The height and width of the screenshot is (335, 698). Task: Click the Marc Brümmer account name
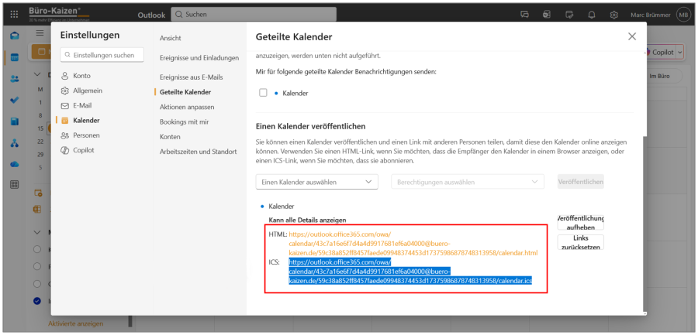tap(651, 15)
